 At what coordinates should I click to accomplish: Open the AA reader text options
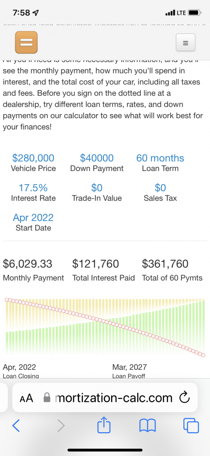coord(26,398)
